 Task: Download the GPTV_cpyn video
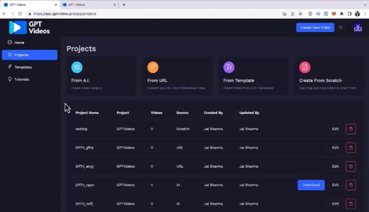311,185
